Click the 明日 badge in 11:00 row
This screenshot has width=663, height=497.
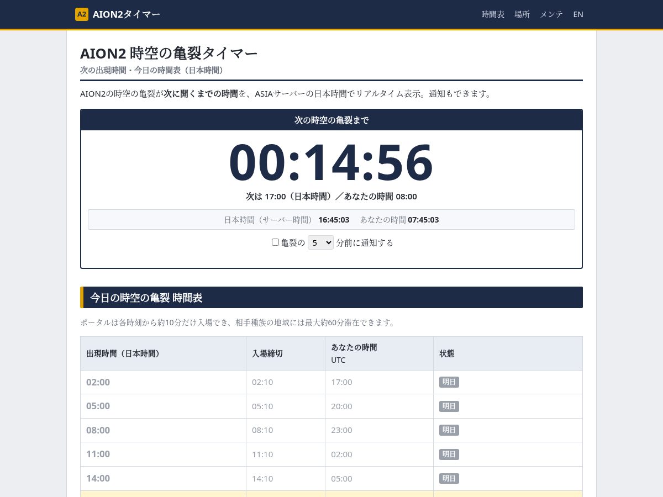(x=449, y=454)
